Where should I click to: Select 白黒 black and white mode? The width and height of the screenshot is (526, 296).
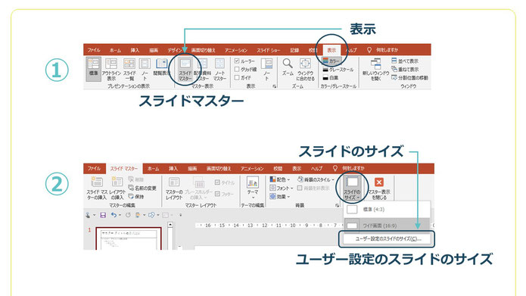(x=331, y=77)
